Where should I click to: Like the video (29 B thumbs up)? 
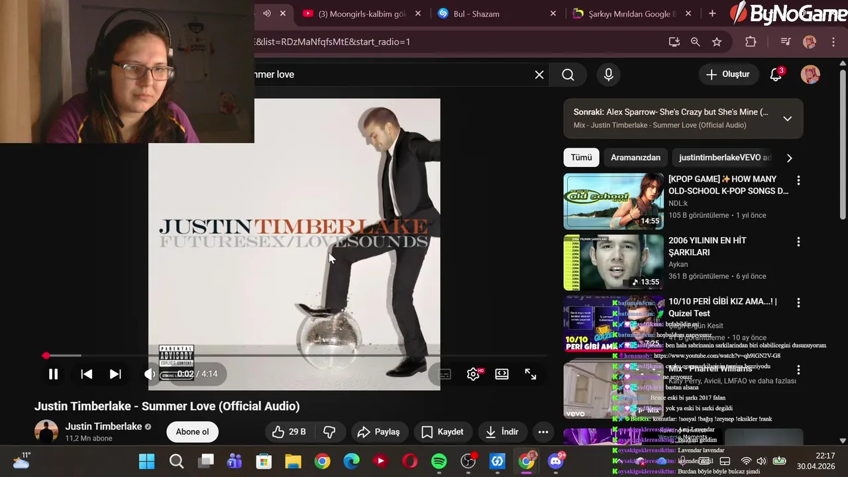[289, 432]
